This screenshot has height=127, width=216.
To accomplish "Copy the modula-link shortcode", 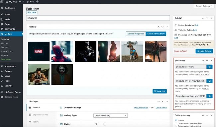I will click(x=209, y=81).
